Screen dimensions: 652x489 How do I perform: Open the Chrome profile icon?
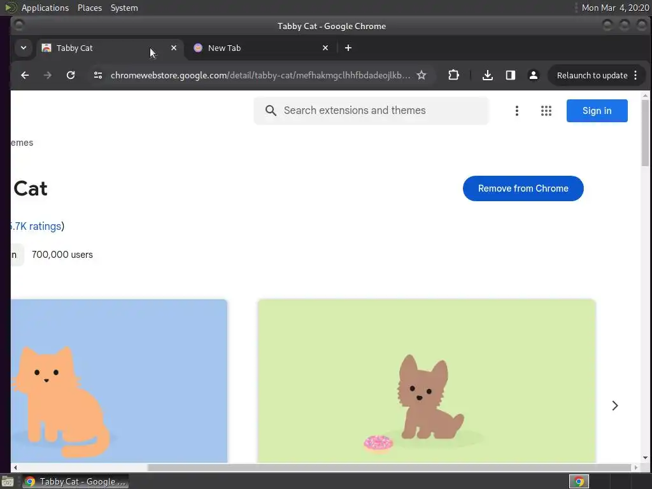click(534, 75)
